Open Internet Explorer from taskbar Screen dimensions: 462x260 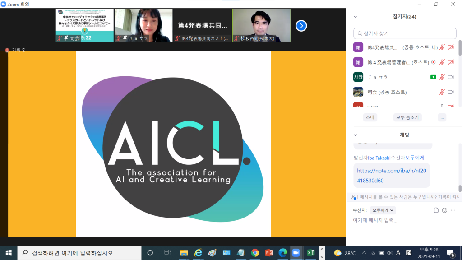point(199,253)
